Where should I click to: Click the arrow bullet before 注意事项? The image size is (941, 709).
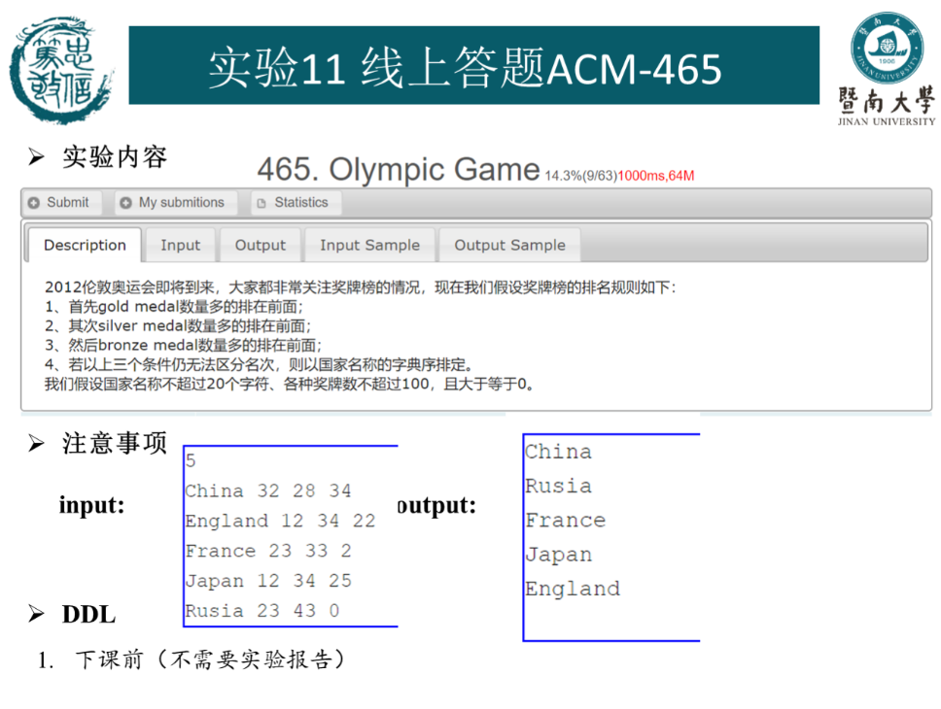coord(36,444)
